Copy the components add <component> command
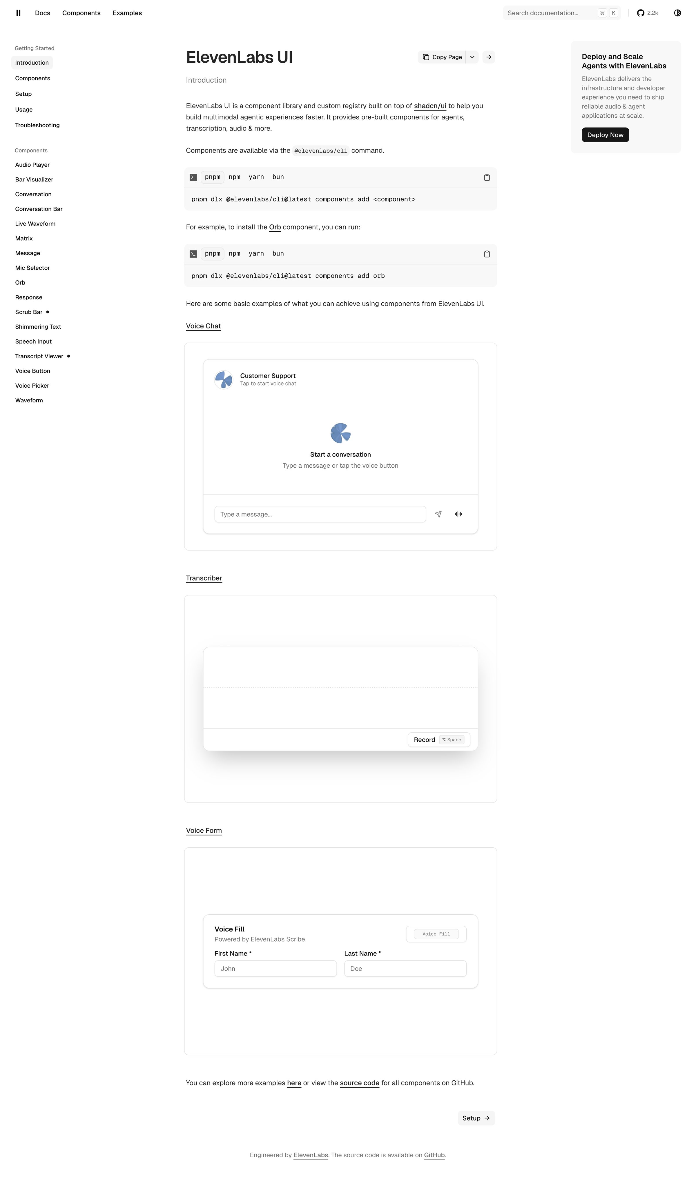 487,178
